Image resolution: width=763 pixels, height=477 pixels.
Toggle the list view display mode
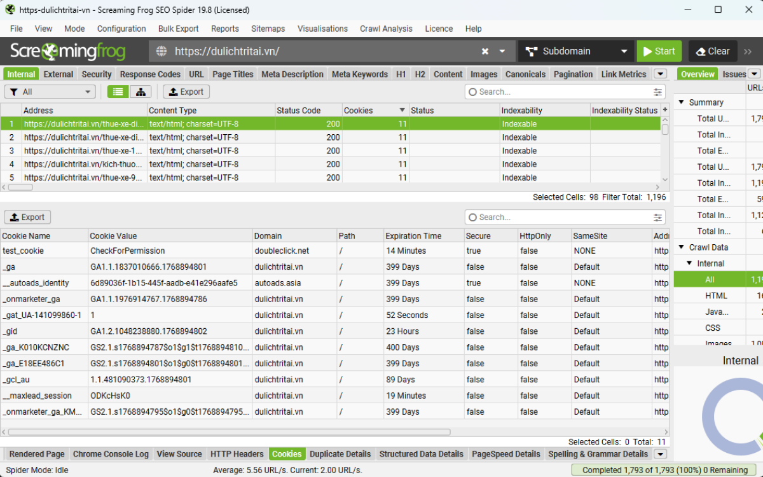pos(117,92)
